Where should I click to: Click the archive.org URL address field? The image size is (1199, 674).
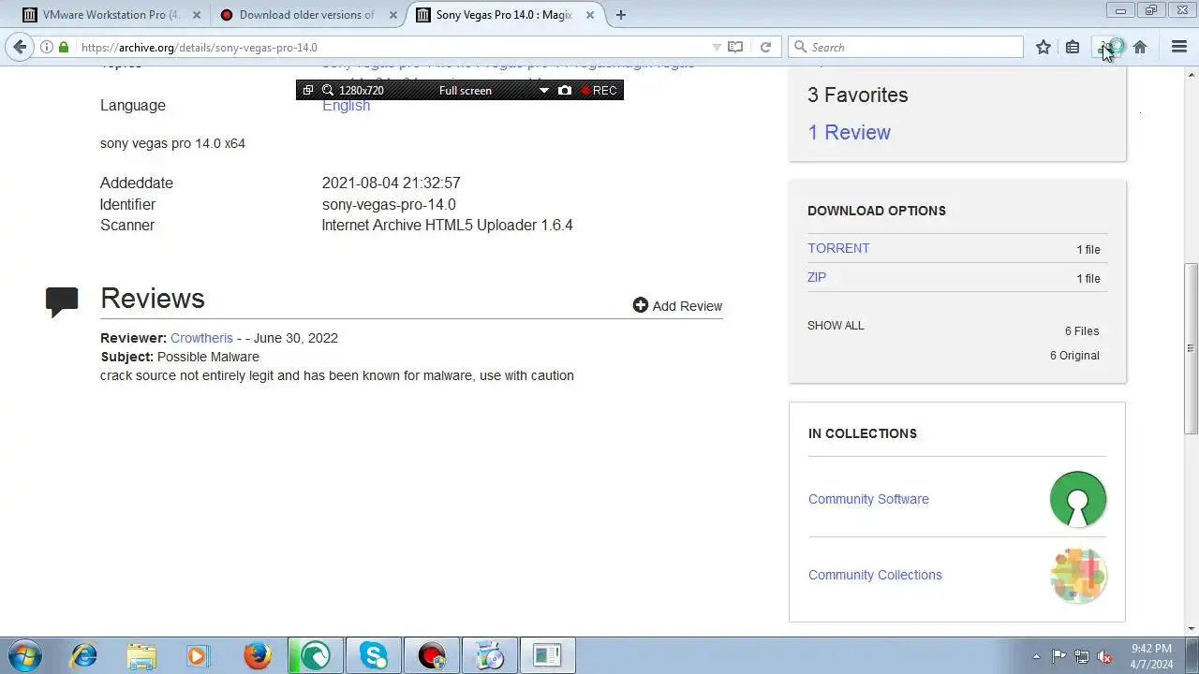coord(393,47)
